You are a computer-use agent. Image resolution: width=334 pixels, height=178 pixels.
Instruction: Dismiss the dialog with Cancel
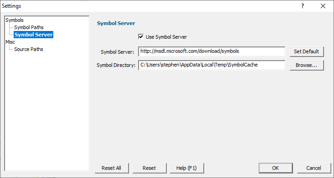(313, 168)
